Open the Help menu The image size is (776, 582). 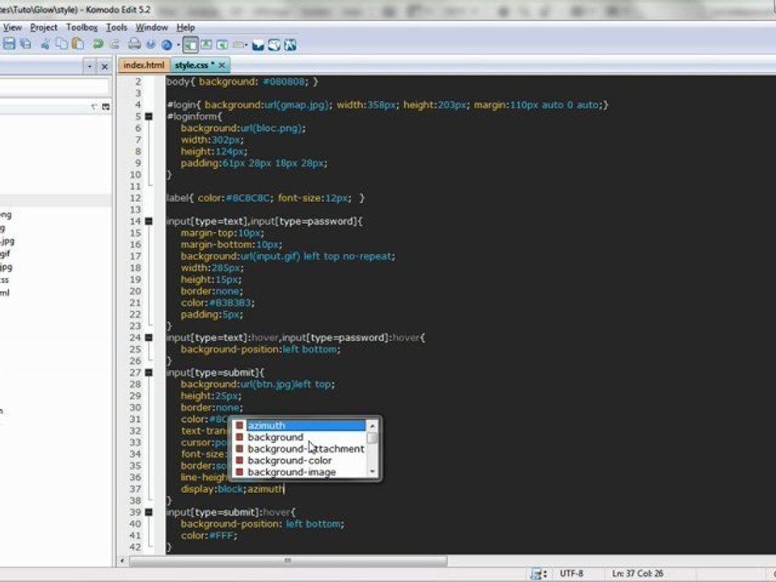(x=186, y=27)
